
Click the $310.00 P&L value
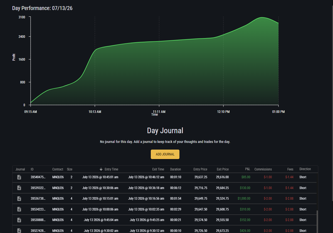tap(245, 209)
